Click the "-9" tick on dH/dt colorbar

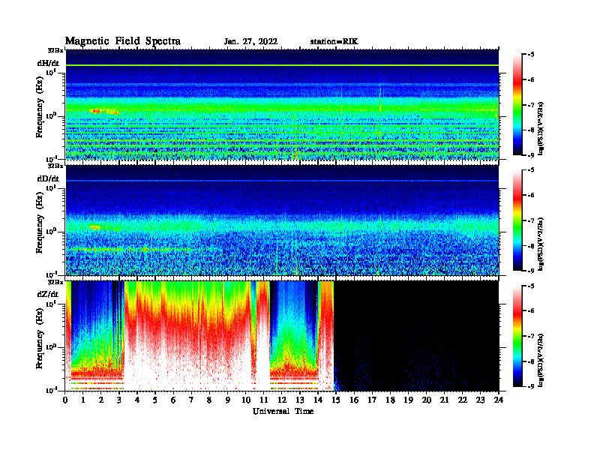[x=531, y=155]
